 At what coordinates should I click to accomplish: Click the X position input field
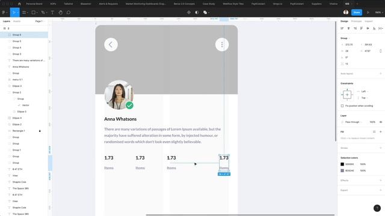click(349, 44)
